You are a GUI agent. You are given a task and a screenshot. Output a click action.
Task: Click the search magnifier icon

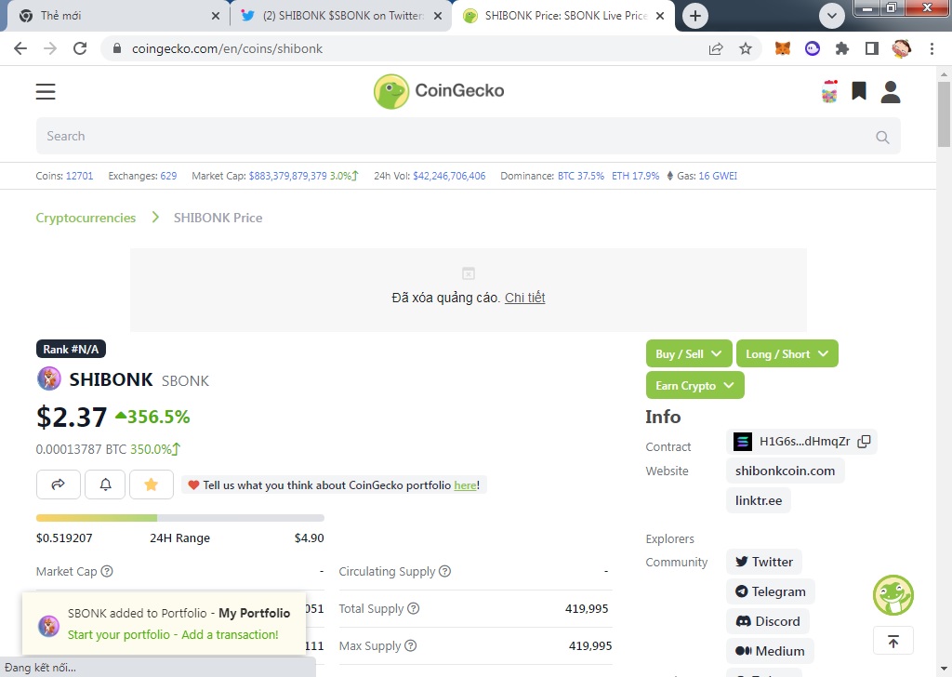883,138
